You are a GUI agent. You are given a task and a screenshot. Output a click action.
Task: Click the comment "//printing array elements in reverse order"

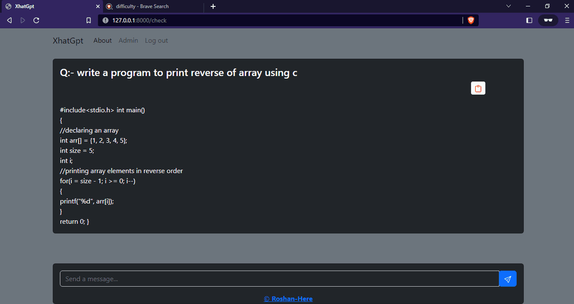(121, 171)
